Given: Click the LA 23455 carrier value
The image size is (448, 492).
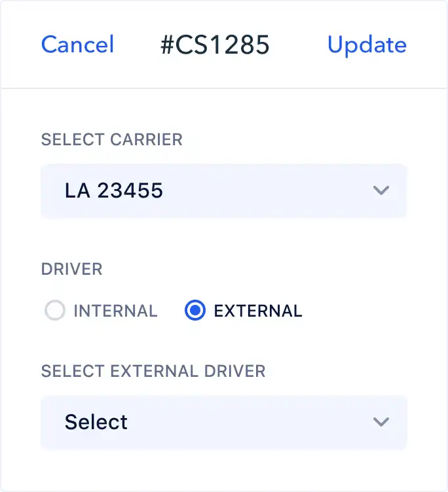Looking at the screenshot, I should point(114,191).
